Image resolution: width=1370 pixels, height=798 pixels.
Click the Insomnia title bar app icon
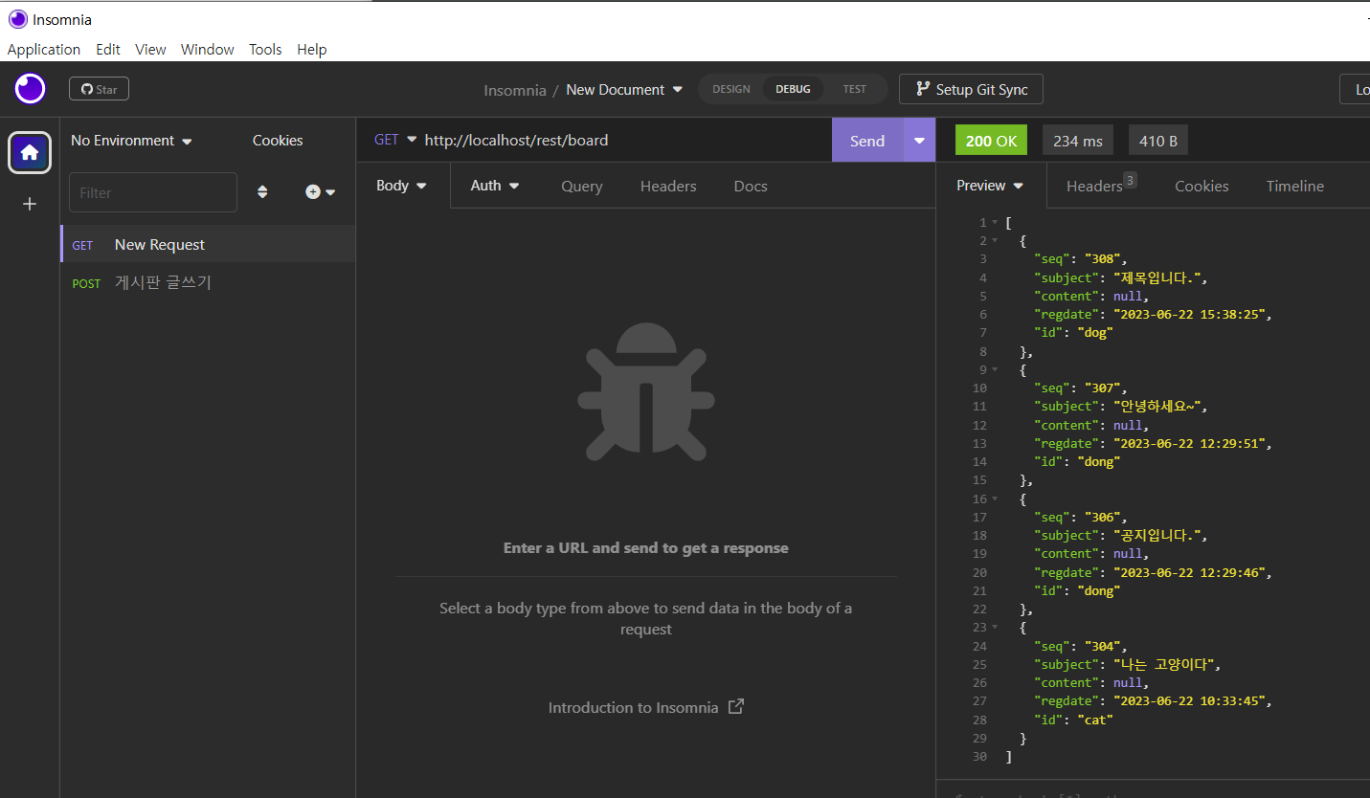pyautogui.click(x=17, y=19)
